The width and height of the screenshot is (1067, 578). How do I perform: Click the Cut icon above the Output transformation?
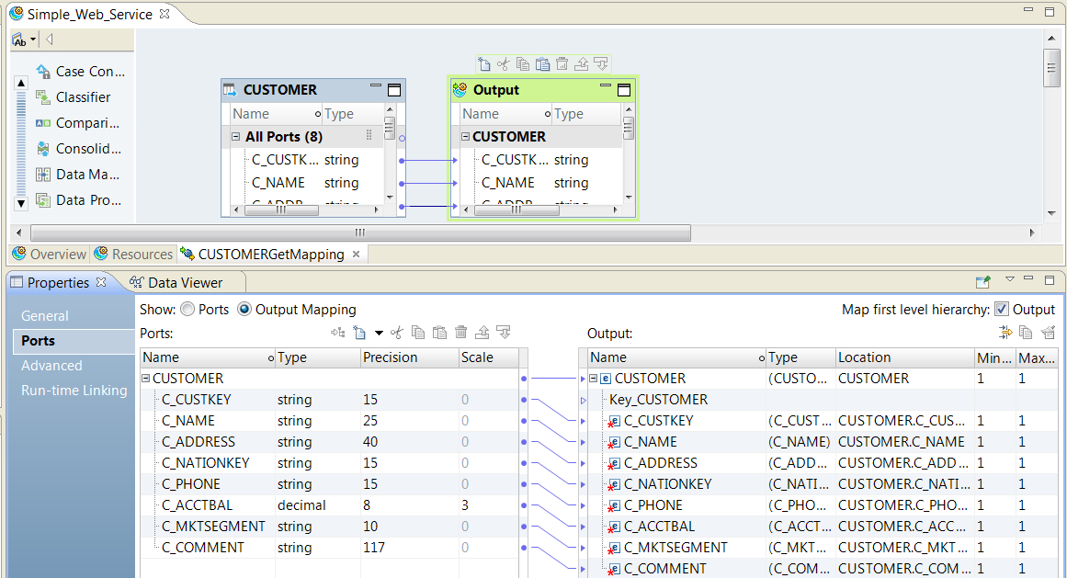click(503, 64)
